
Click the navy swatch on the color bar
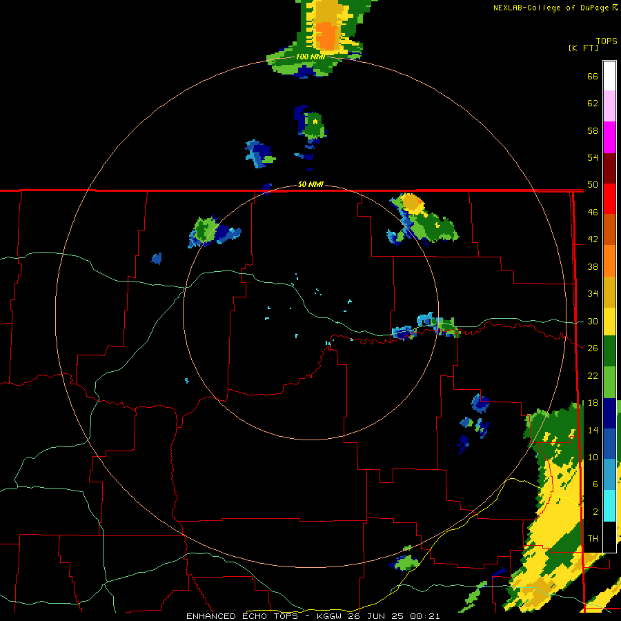pyautogui.click(x=609, y=413)
